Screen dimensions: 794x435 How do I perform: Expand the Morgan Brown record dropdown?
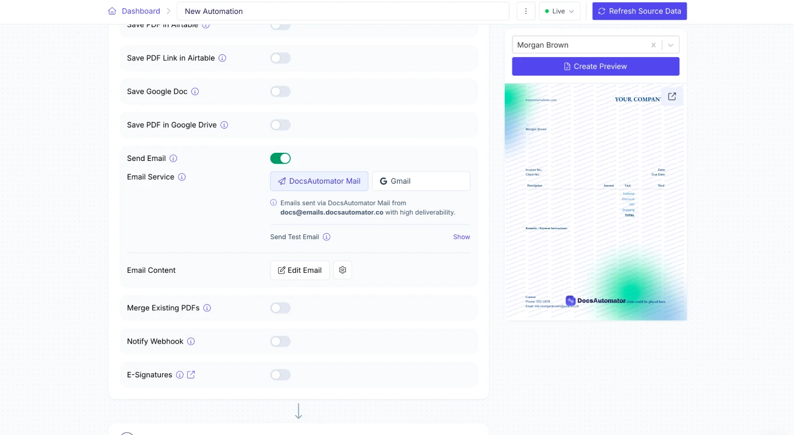[670, 45]
